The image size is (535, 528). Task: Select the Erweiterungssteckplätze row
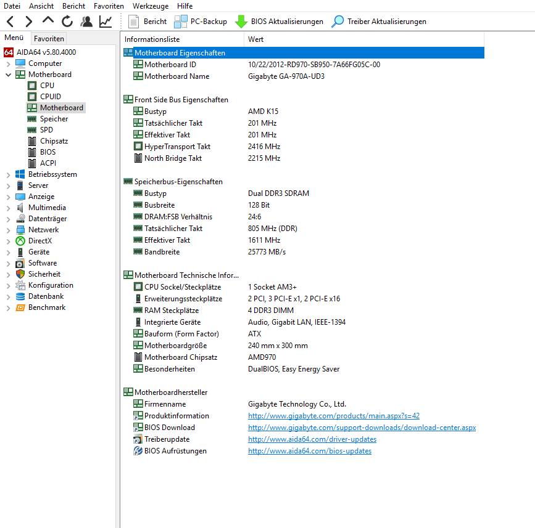(304, 299)
